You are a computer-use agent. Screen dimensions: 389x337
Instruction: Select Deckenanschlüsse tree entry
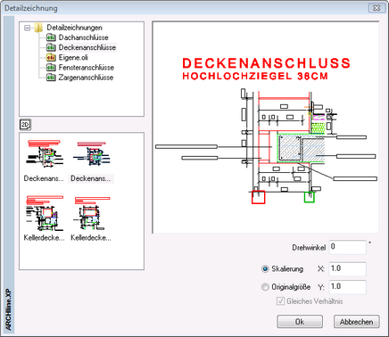[x=87, y=47]
